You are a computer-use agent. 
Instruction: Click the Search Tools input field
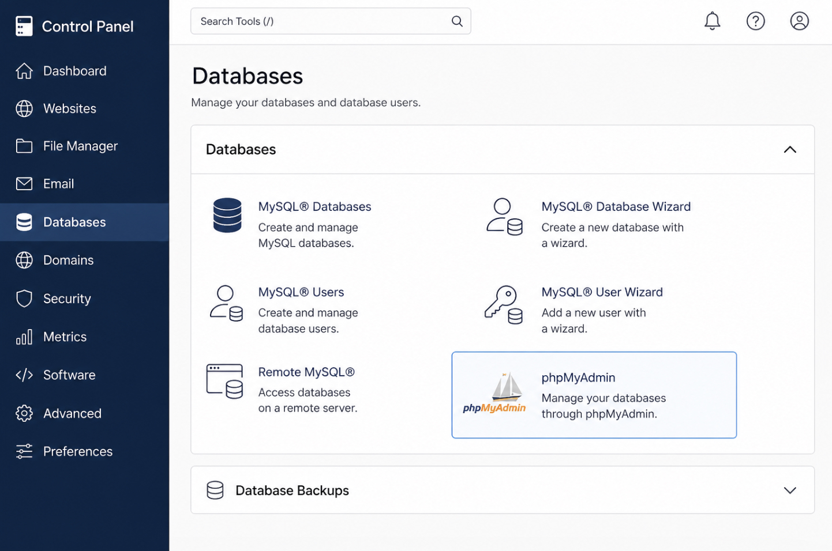click(331, 21)
